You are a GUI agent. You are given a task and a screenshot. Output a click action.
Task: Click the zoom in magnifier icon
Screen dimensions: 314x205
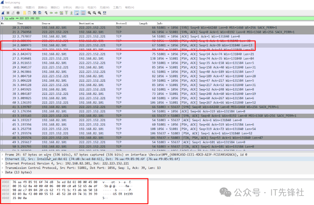[89, 13]
